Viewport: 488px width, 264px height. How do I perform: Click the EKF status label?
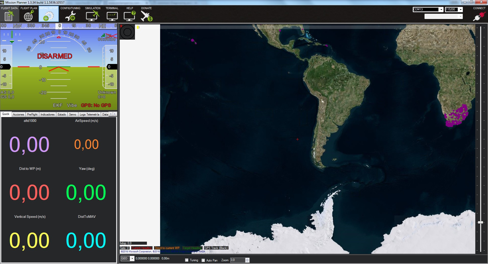pyautogui.click(x=57, y=105)
